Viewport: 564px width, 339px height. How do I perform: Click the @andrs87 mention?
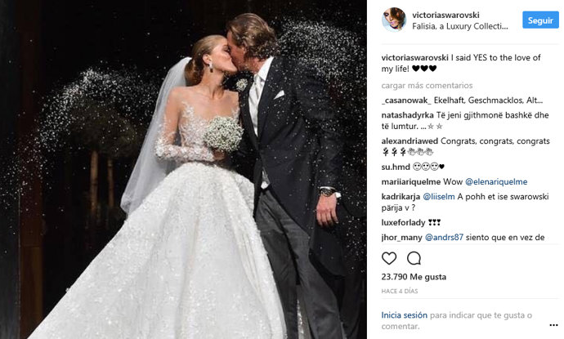444,237
